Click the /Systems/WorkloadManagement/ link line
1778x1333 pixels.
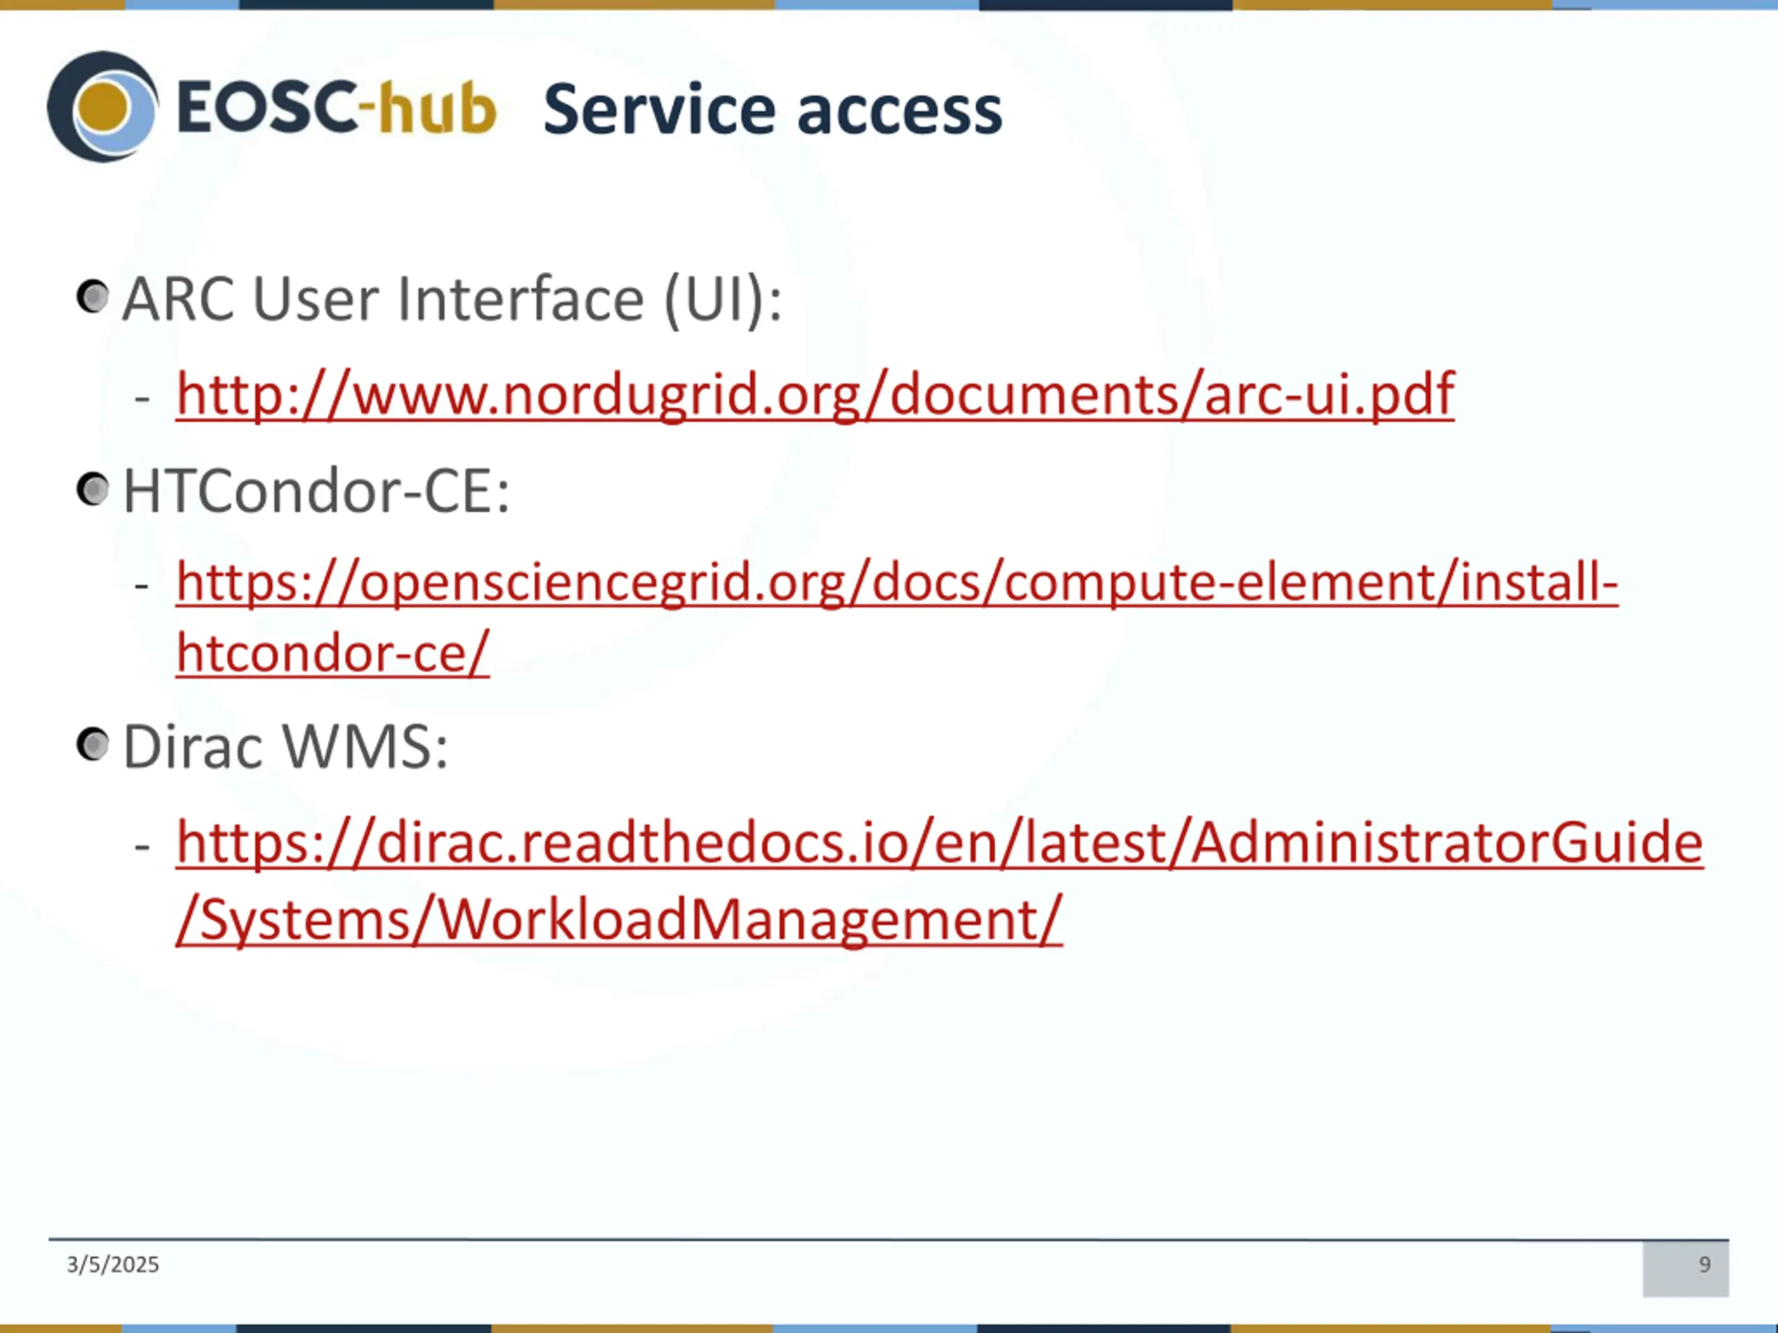point(619,919)
